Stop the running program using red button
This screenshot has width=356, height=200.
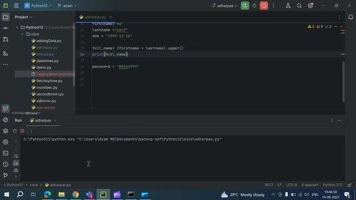pos(264,6)
